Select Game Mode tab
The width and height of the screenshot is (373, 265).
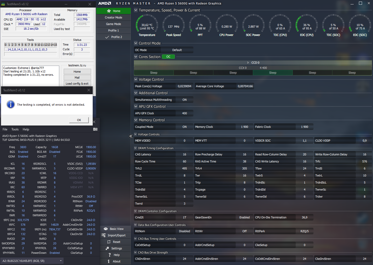coord(114,24)
